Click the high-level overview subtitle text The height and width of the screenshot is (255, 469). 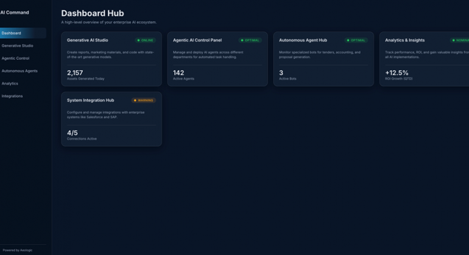click(109, 22)
